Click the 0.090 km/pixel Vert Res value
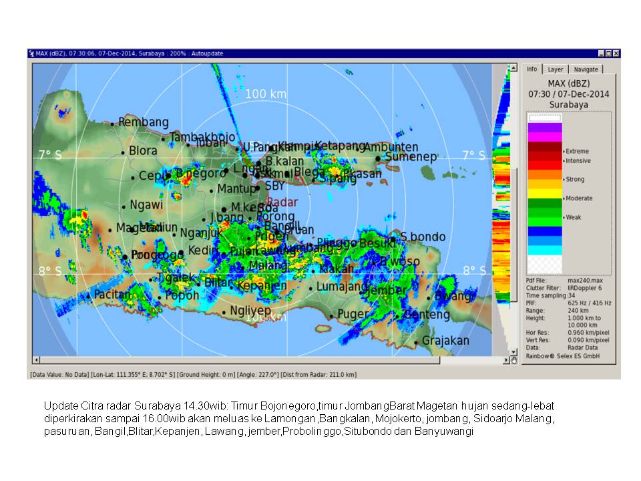 click(588, 340)
